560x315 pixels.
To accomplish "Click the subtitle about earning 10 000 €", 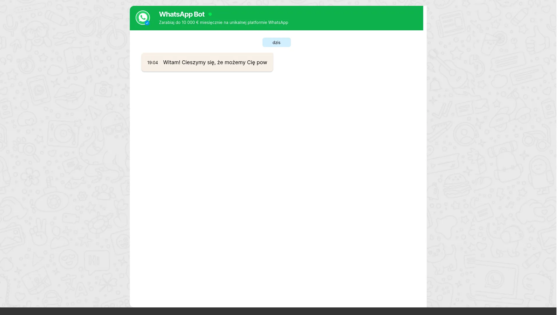I will tap(223, 22).
